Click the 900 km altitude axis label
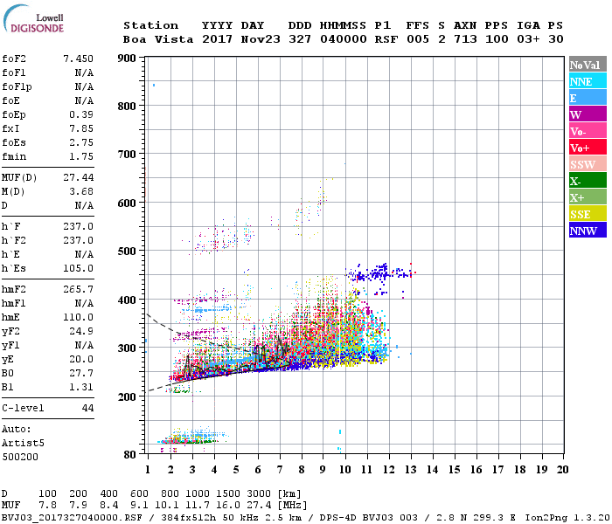Image resolution: width=612 pixels, height=524 pixels. [127, 59]
